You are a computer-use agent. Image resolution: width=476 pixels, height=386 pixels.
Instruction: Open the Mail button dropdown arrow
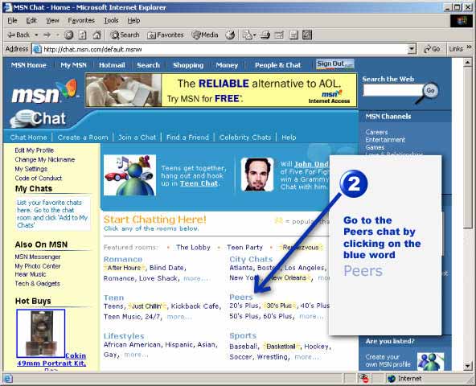[254, 35]
